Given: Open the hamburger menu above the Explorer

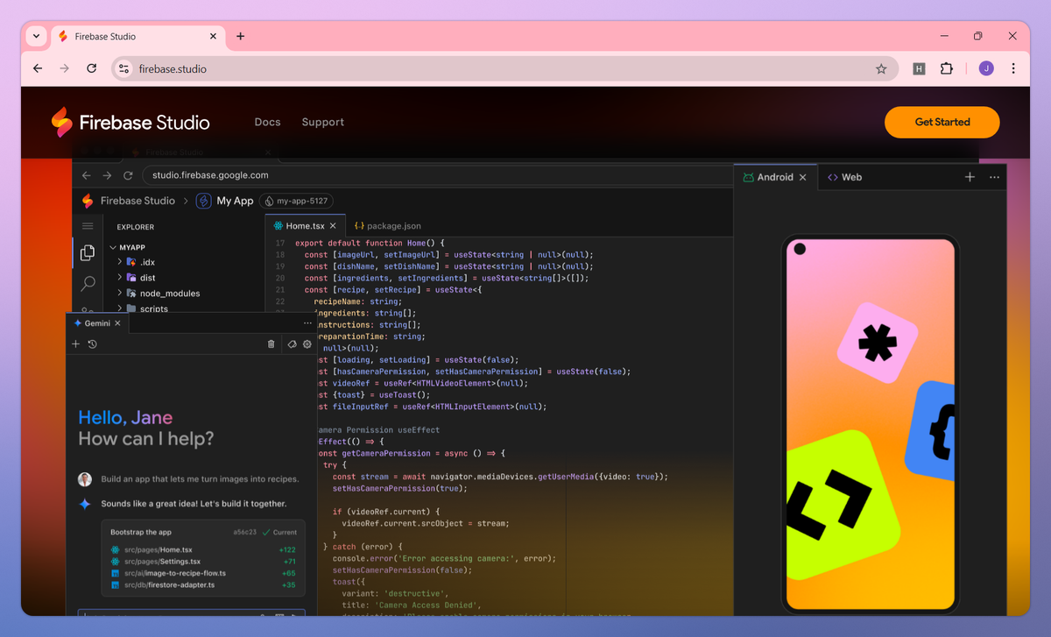Looking at the screenshot, I should (88, 225).
